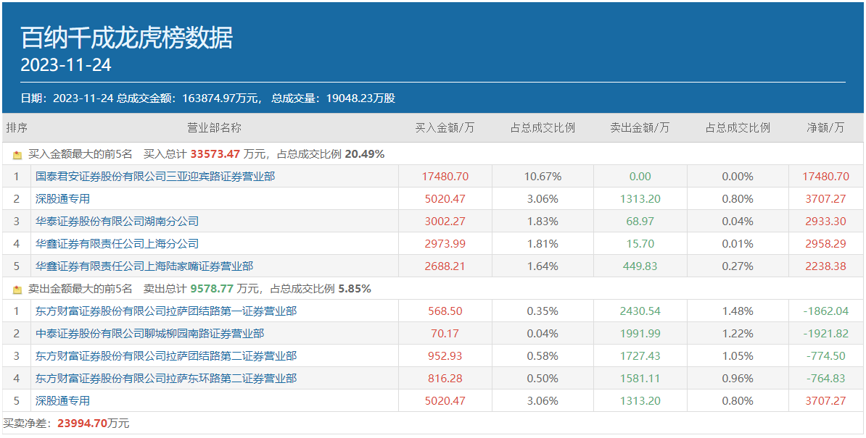The image size is (866, 438).
Task: Click the buy total value 33573.47
Action: coord(215,154)
